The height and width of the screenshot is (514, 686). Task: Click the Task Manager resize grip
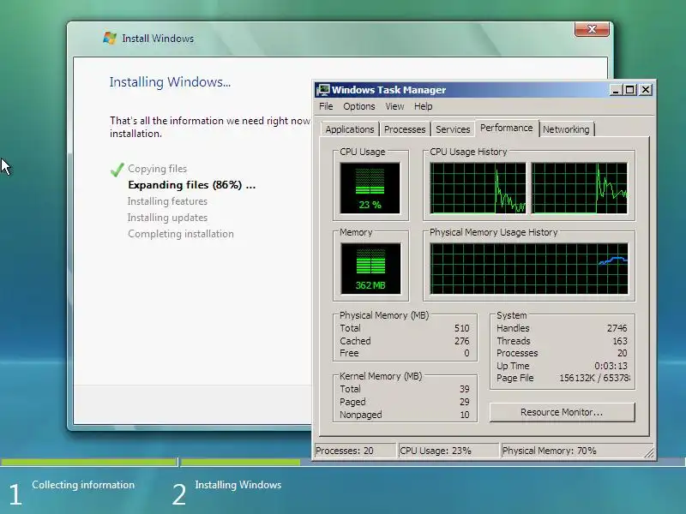649,453
